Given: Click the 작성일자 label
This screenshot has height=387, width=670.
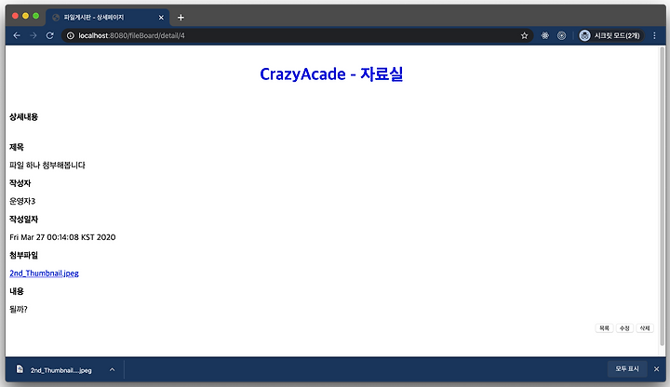Looking at the screenshot, I should 23,220.
